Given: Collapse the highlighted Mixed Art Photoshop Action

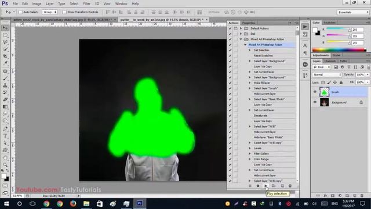Looking at the screenshot, I should tap(245, 45).
